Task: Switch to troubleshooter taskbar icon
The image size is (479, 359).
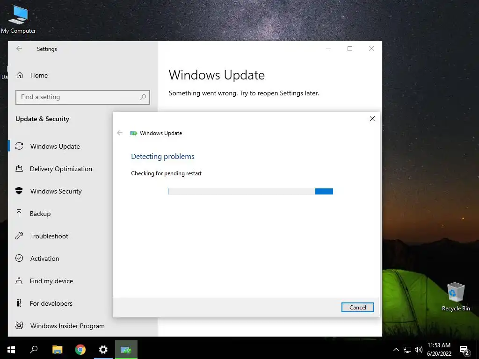Action: 126,350
